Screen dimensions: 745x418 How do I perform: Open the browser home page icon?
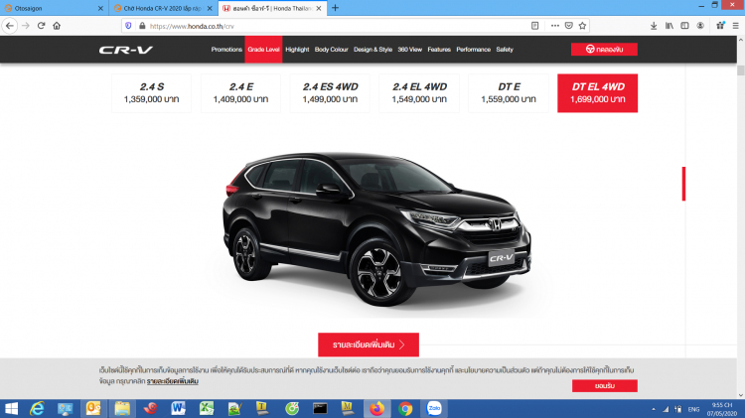pos(57,26)
